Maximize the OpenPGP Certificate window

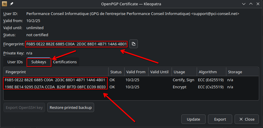tap(251, 4)
